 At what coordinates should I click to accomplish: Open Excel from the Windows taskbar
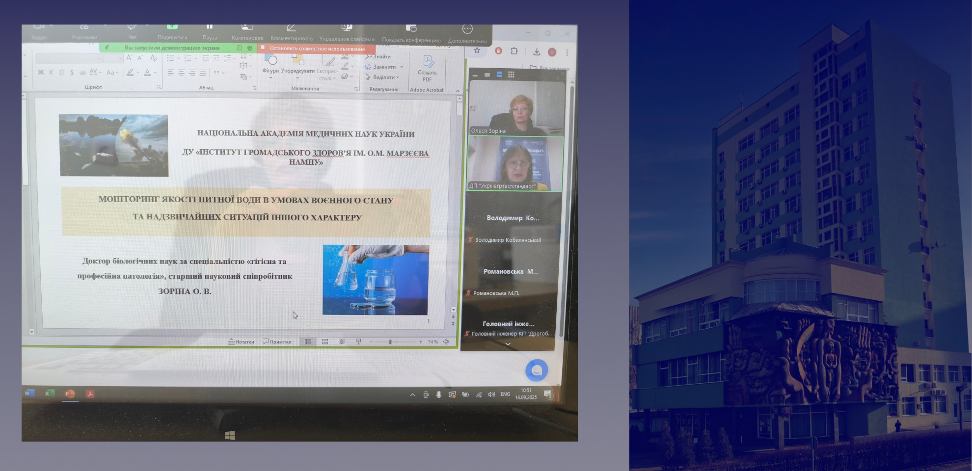(x=50, y=393)
